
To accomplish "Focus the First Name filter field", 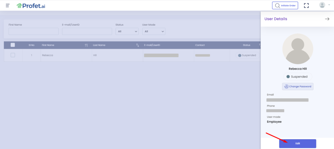I will (34, 32).
